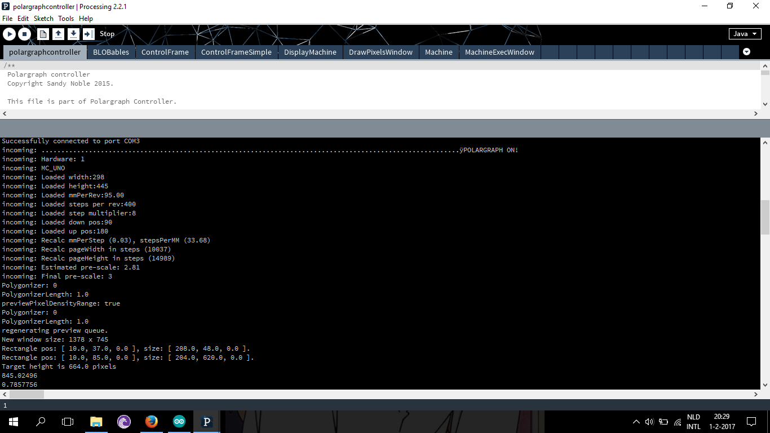This screenshot has height=433, width=770.
Task: Click the console horizontal scroll right arrow
Action: pos(756,394)
